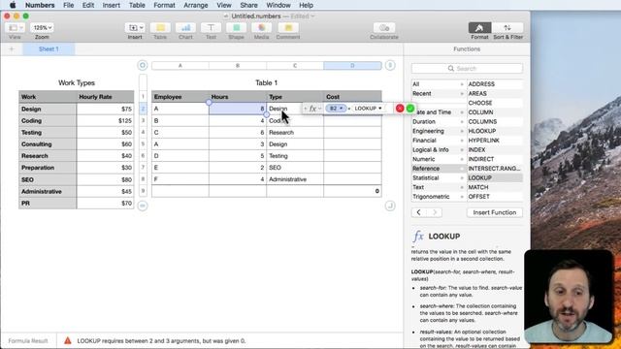Add a Comment from the toolbar
The width and height of the screenshot is (621, 349).
(288, 28)
